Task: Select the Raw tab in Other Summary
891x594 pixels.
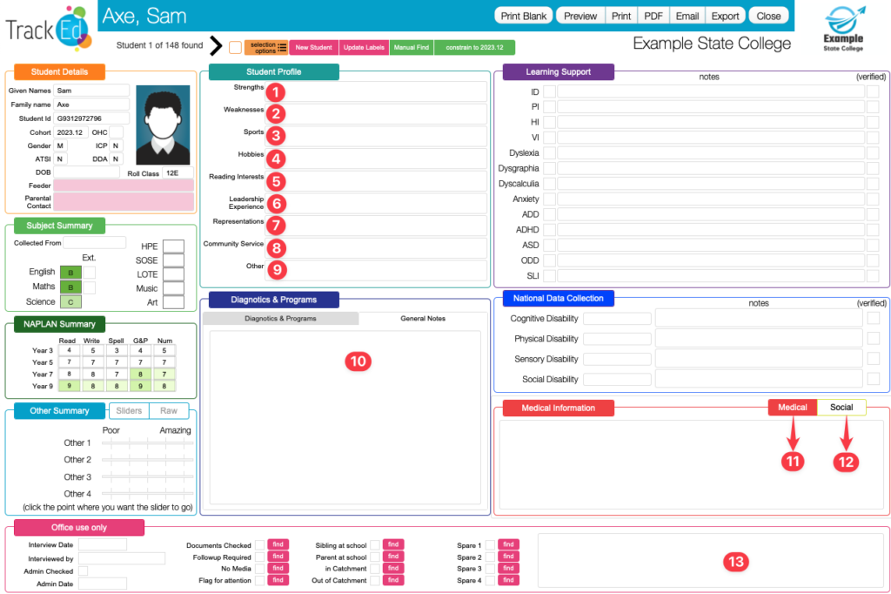Action: tap(168, 411)
